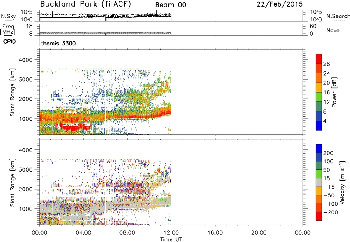Click the "08:00" time axis label

[x=127, y=233]
